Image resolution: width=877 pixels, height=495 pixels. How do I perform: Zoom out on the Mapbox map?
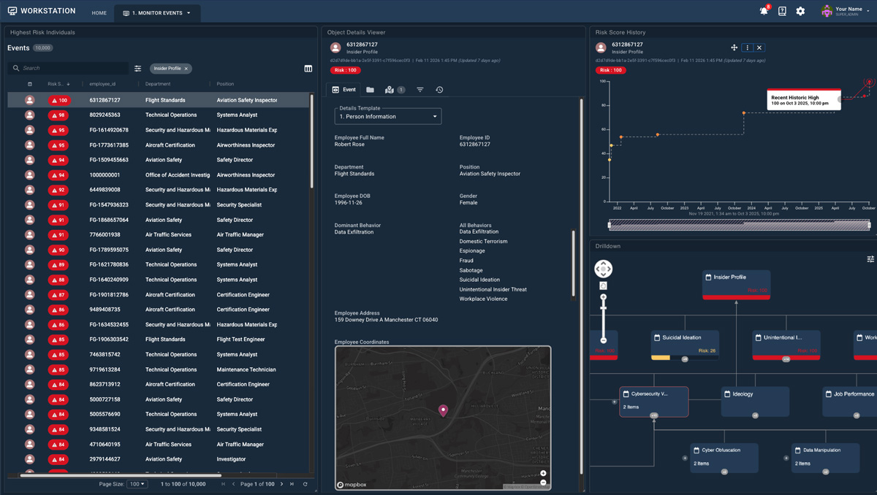[543, 483]
